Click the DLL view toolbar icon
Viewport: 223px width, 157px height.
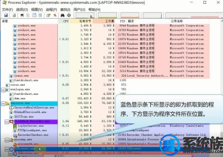click(40, 15)
